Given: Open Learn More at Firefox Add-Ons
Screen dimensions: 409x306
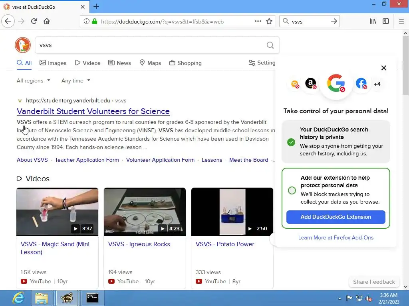Looking at the screenshot, I should [336, 237].
